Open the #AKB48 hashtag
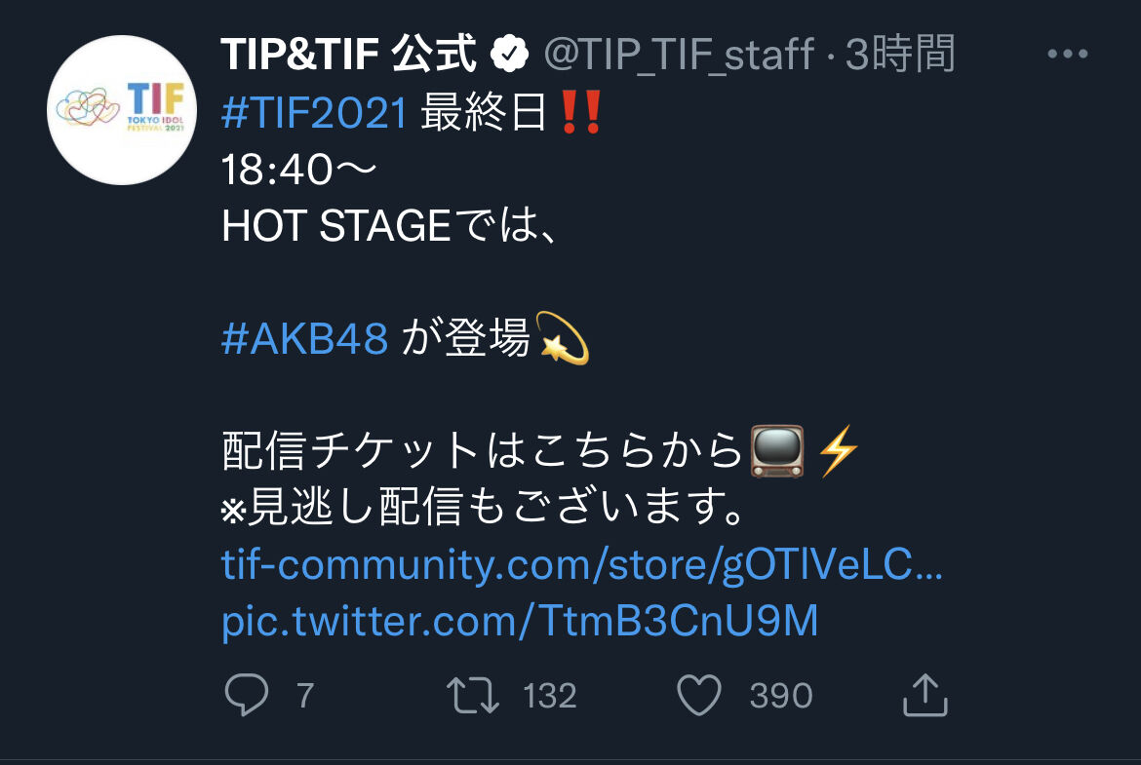The image size is (1141, 765). (x=304, y=339)
